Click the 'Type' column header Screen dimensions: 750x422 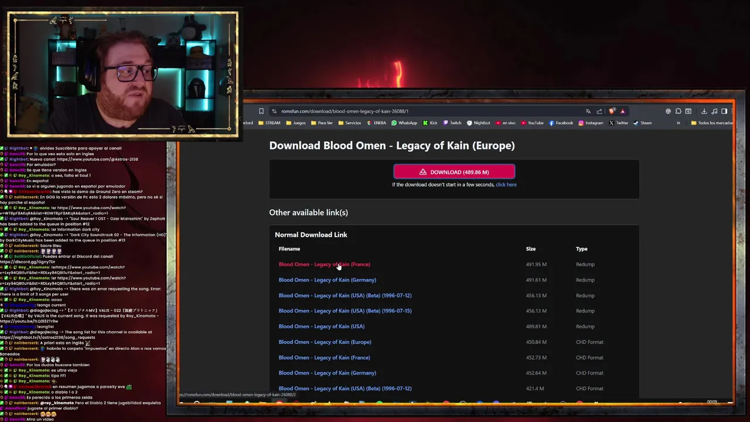click(x=581, y=249)
